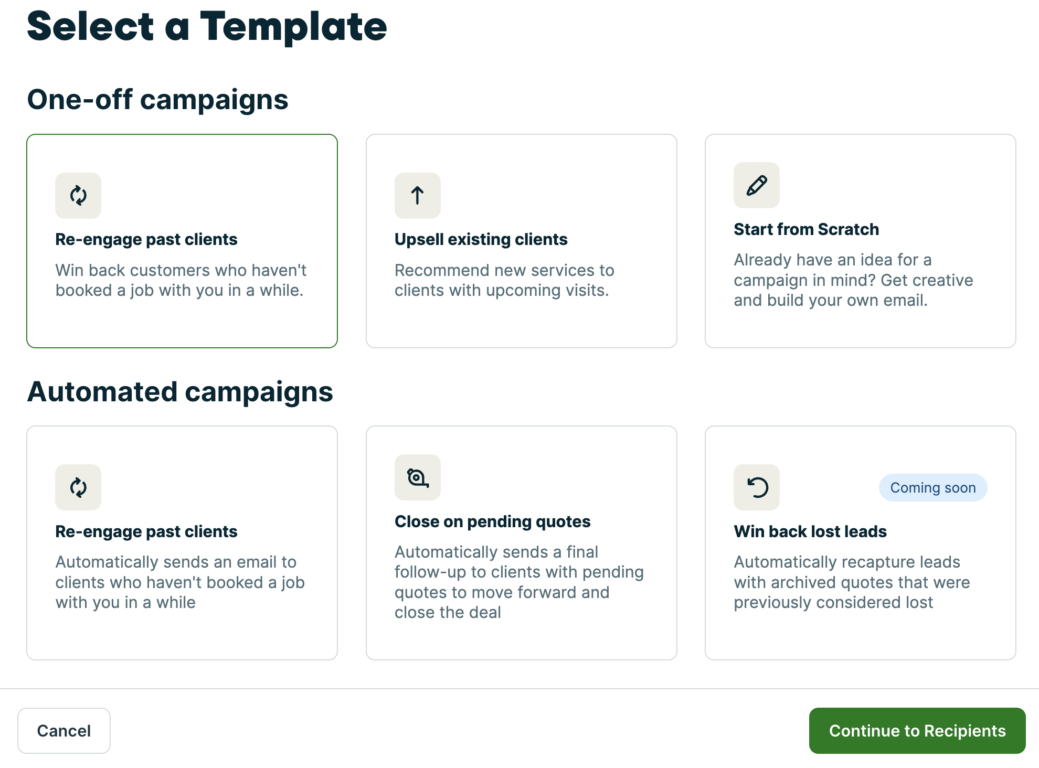Select the Win back lost leads title
This screenshot has height=768, width=1039.
click(x=810, y=531)
